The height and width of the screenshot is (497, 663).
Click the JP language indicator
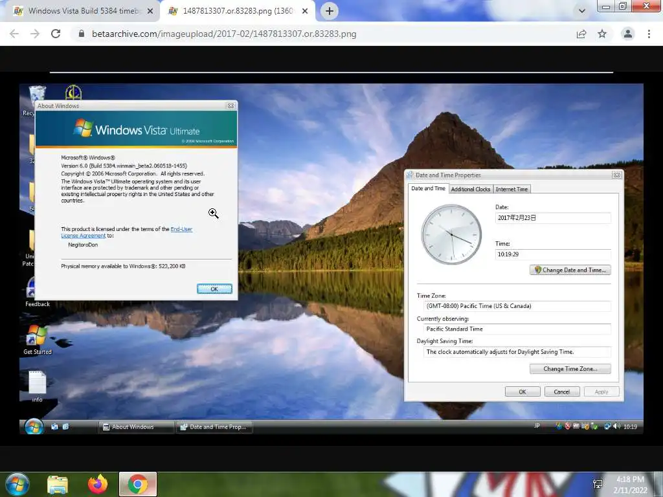tap(537, 426)
